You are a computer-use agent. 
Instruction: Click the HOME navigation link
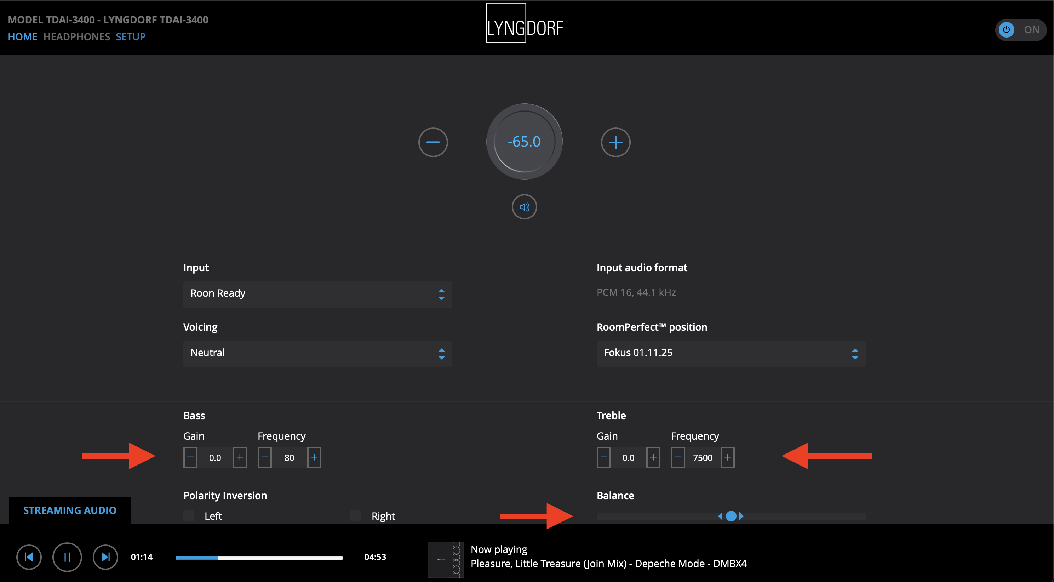click(23, 37)
